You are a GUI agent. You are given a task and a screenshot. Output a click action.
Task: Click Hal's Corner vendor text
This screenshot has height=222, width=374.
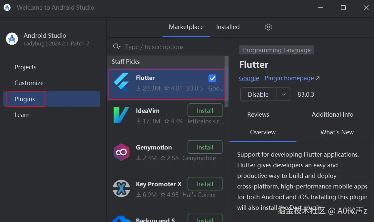199,195
